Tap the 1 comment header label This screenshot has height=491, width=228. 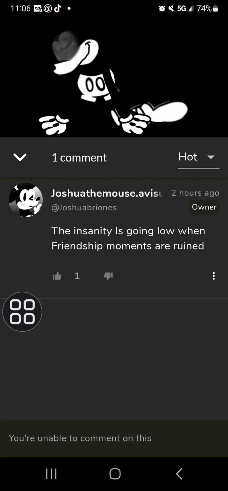click(79, 158)
